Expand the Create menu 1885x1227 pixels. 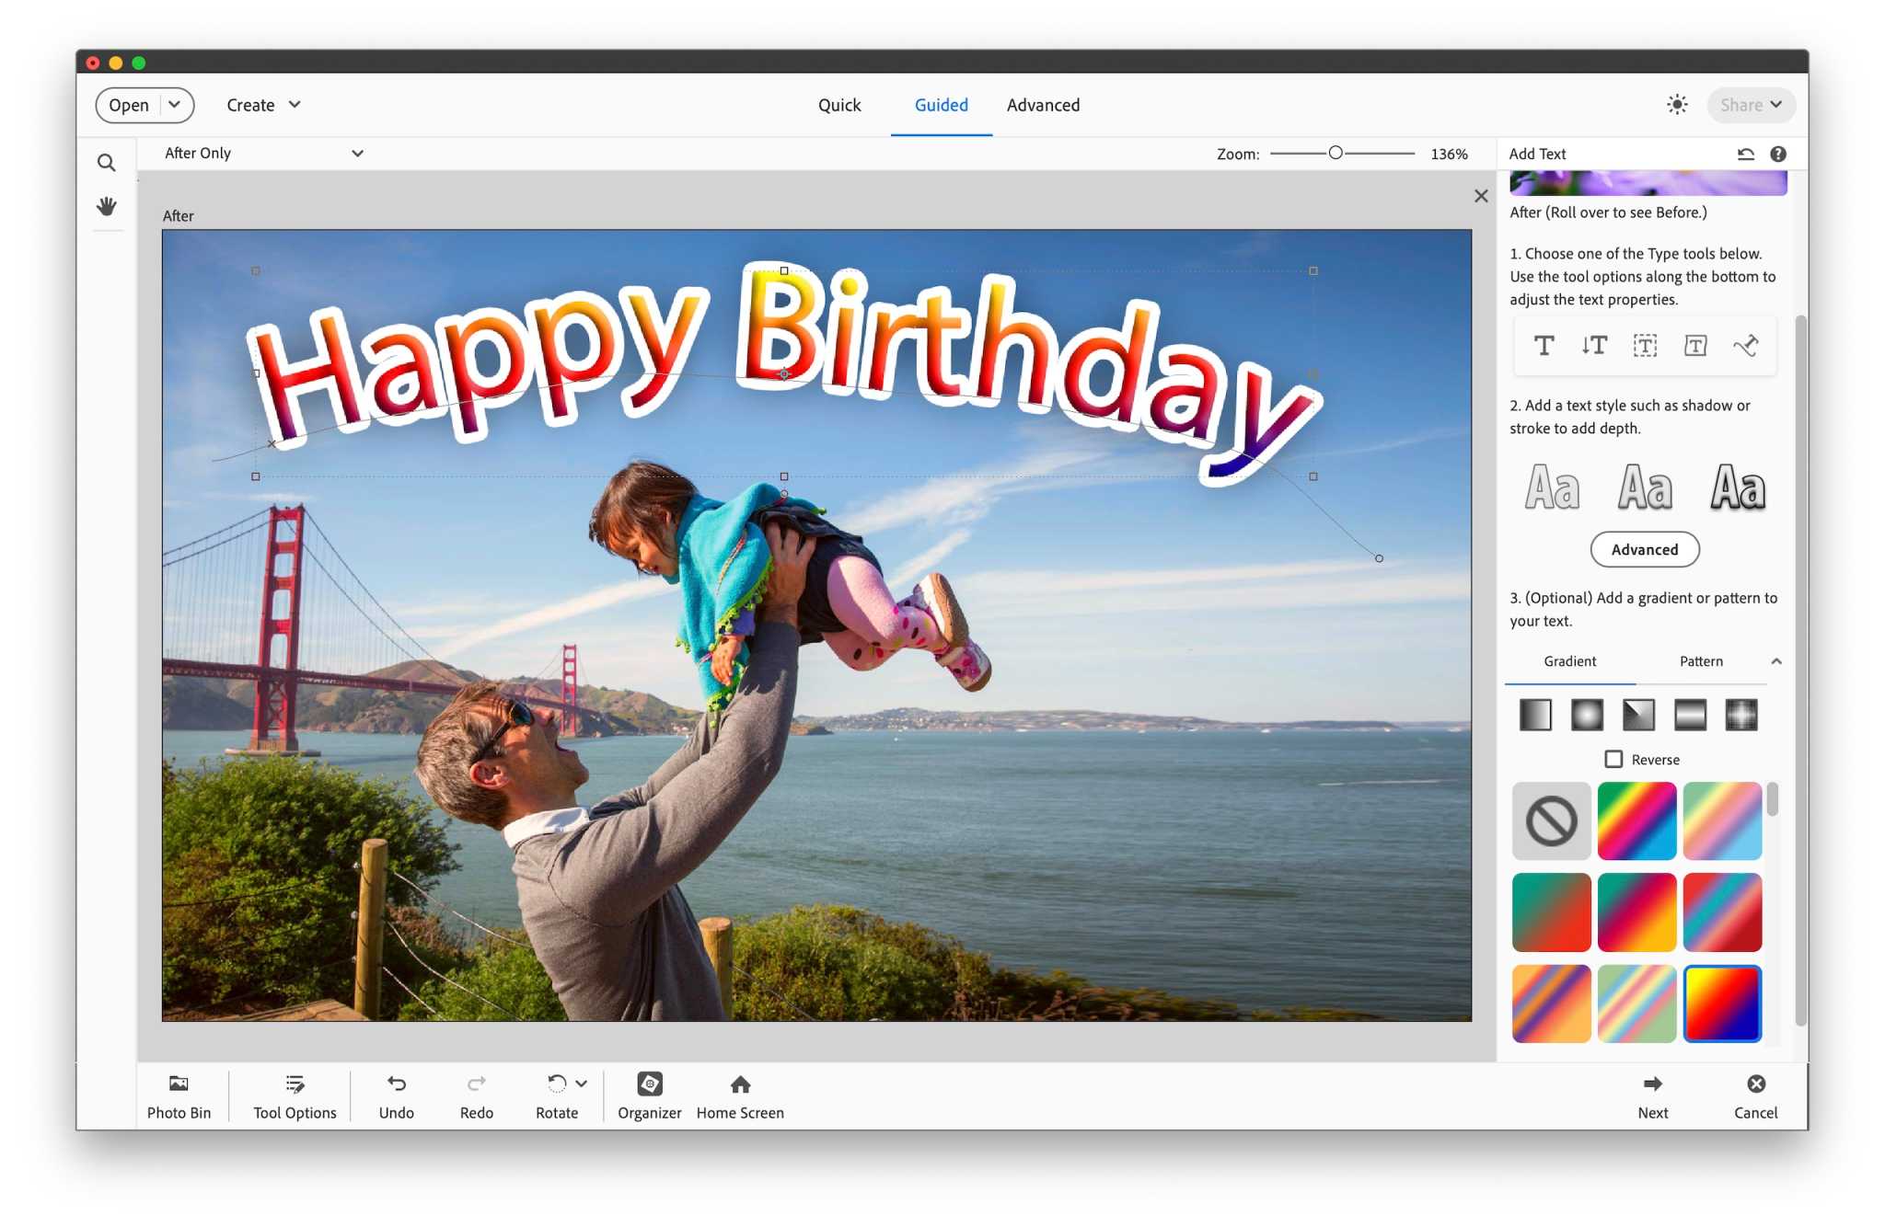(263, 105)
